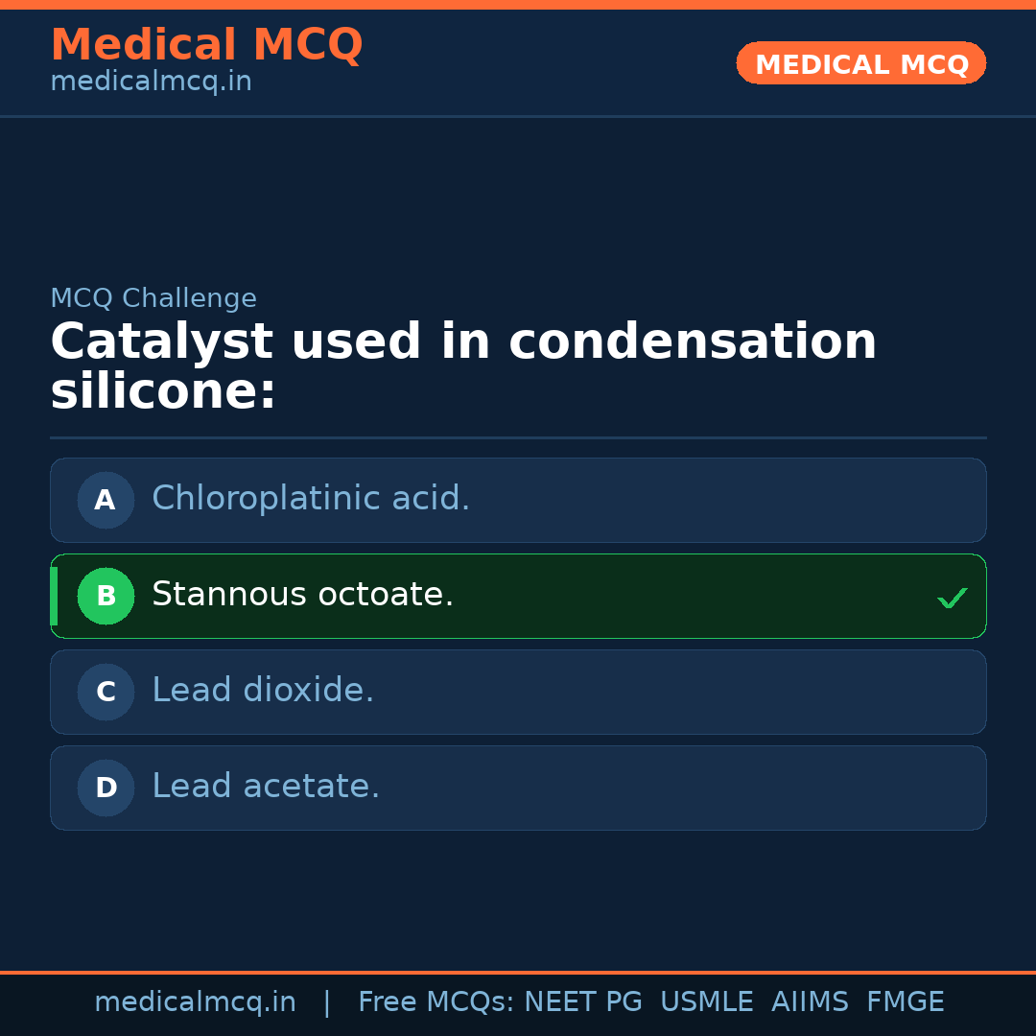Select FMGE in the footer
1036x1036 pixels.
click(x=905, y=1002)
